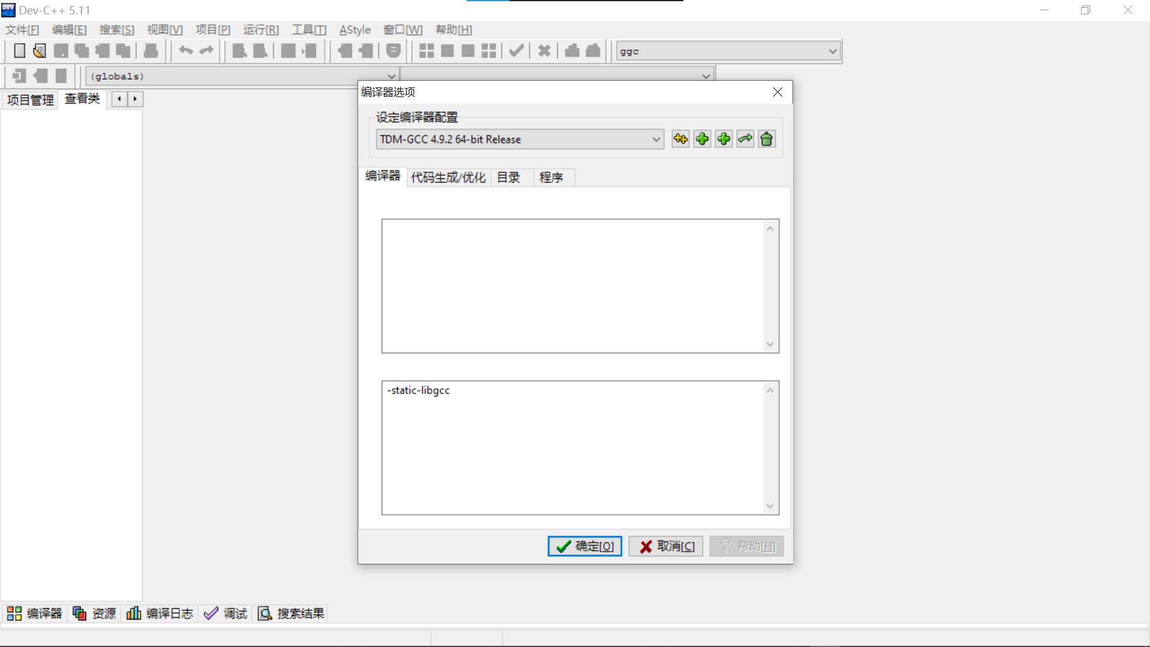Show the 资源 bottom panel

coord(95,613)
